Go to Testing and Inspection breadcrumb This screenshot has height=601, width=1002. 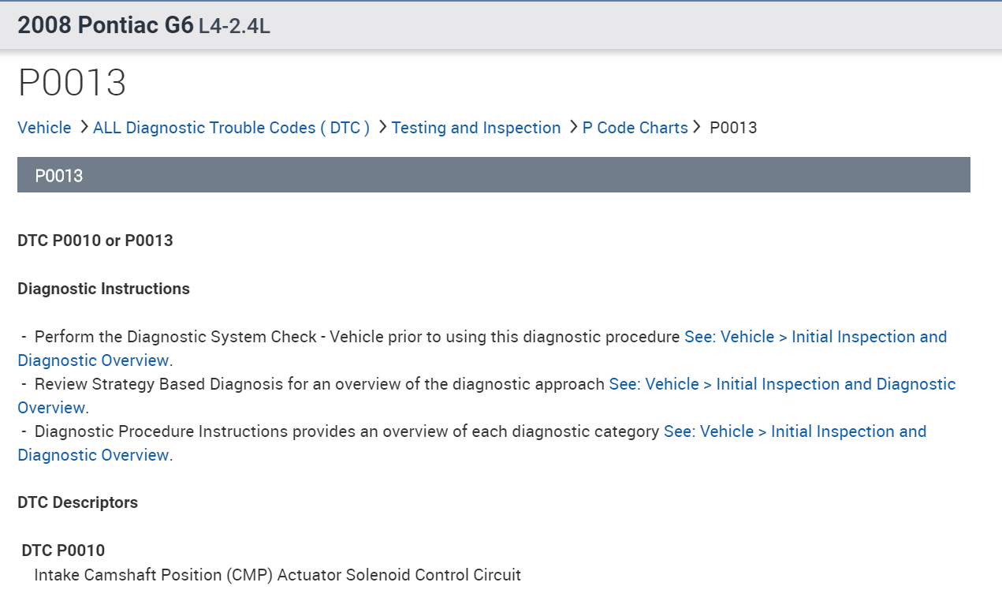click(x=475, y=128)
